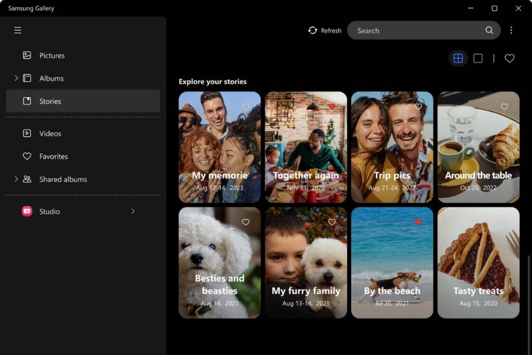Unfavorite the By the beach story

pos(418,222)
